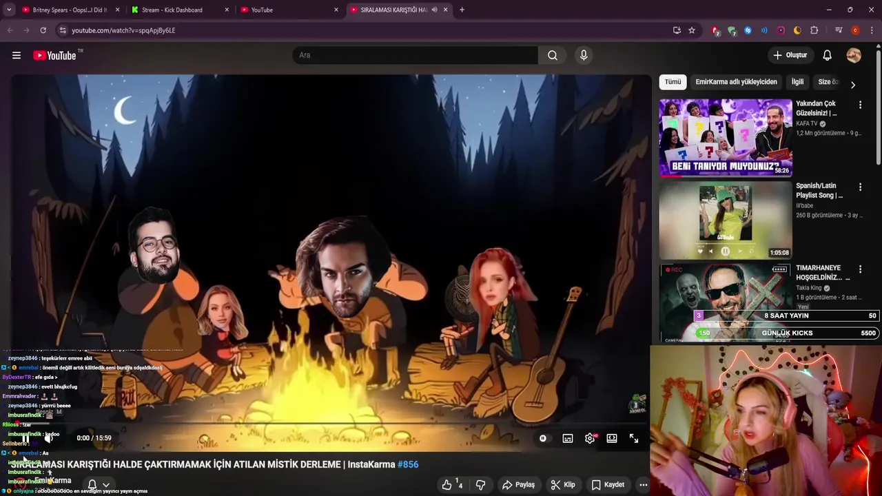Select the Tümü filter chip
Viewport: 882px width, 496px height.
click(673, 82)
